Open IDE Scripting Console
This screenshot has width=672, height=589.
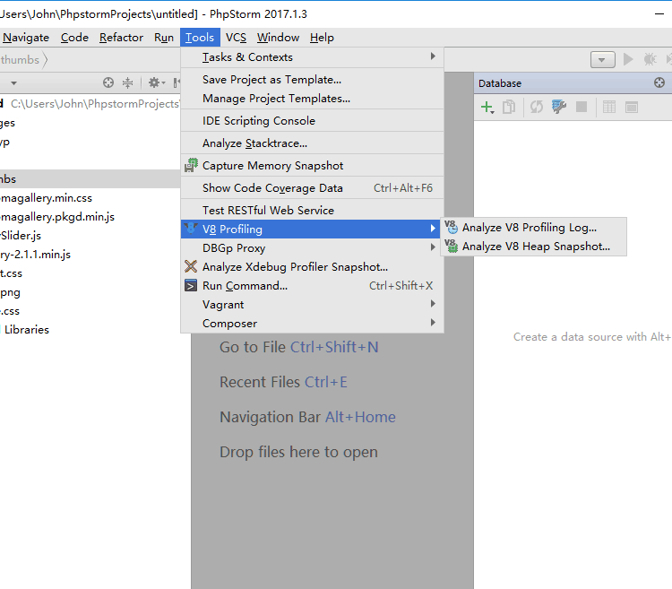(x=312, y=121)
